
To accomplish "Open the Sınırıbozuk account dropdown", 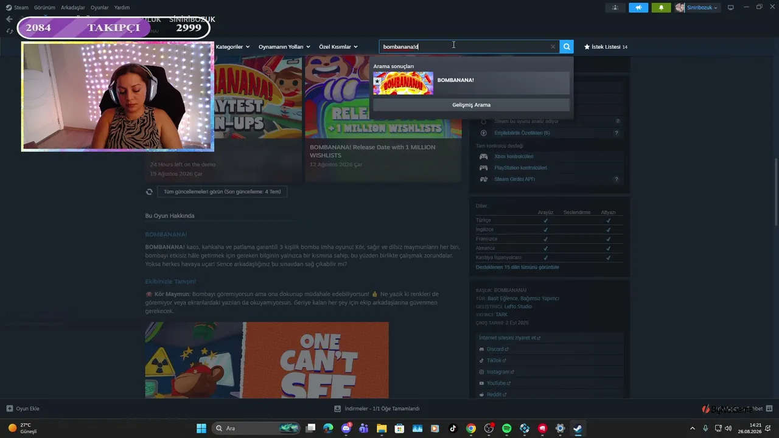I will (x=697, y=7).
